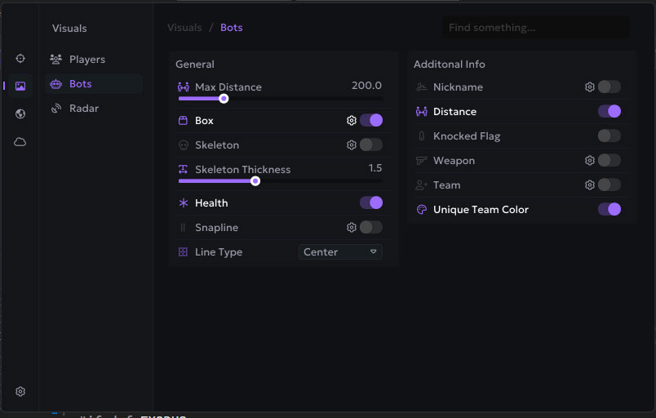The width and height of the screenshot is (656, 418).
Task: Click the Max Distance slider handle
Action: tap(224, 99)
